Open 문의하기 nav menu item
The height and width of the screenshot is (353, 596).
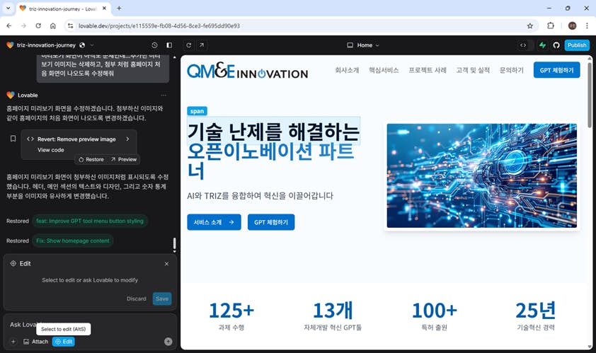pos(511,70)
